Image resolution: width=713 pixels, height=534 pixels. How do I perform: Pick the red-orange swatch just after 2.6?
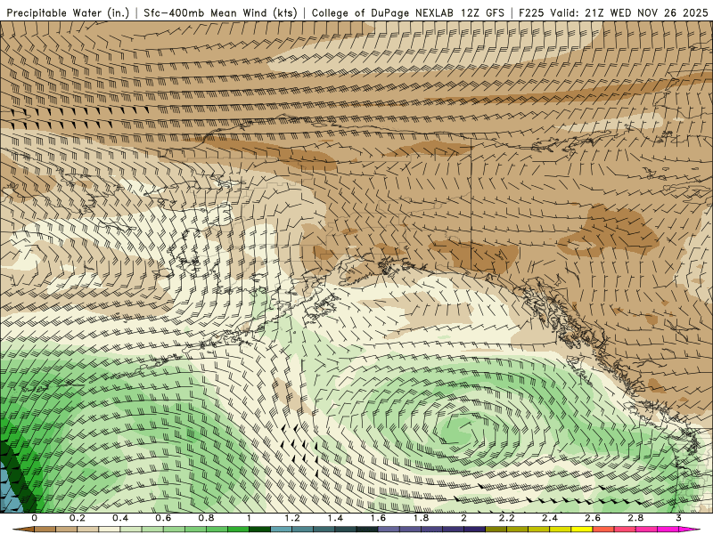603,530
